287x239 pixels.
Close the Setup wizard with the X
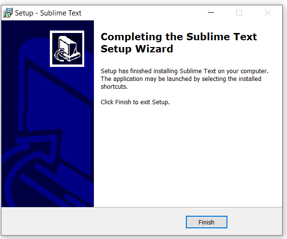coord(268,13)
